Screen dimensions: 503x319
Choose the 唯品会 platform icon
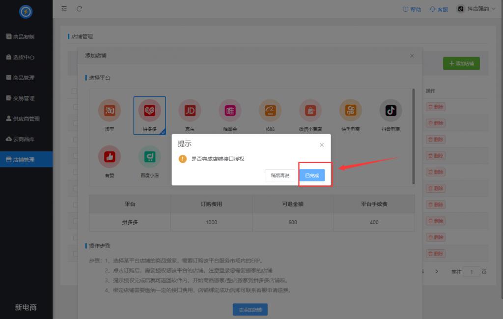229,110
